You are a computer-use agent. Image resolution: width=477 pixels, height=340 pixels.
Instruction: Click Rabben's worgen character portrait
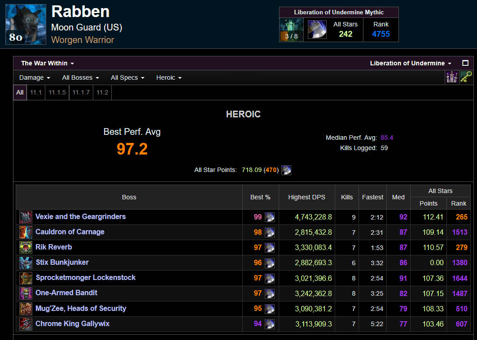(26, 24)
